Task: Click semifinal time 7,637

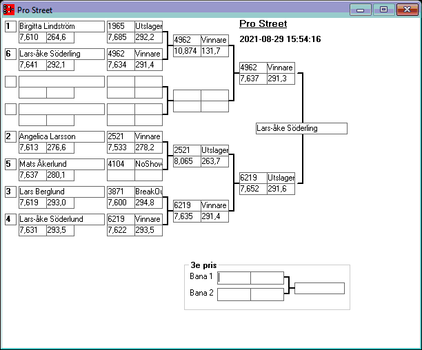Action: 253,79
